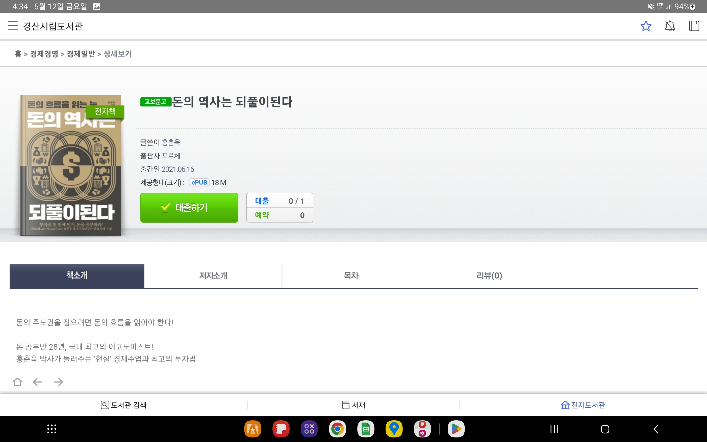The image size is (707, 442).
Task: Toggle the notification bell icon
Action: 670,26
